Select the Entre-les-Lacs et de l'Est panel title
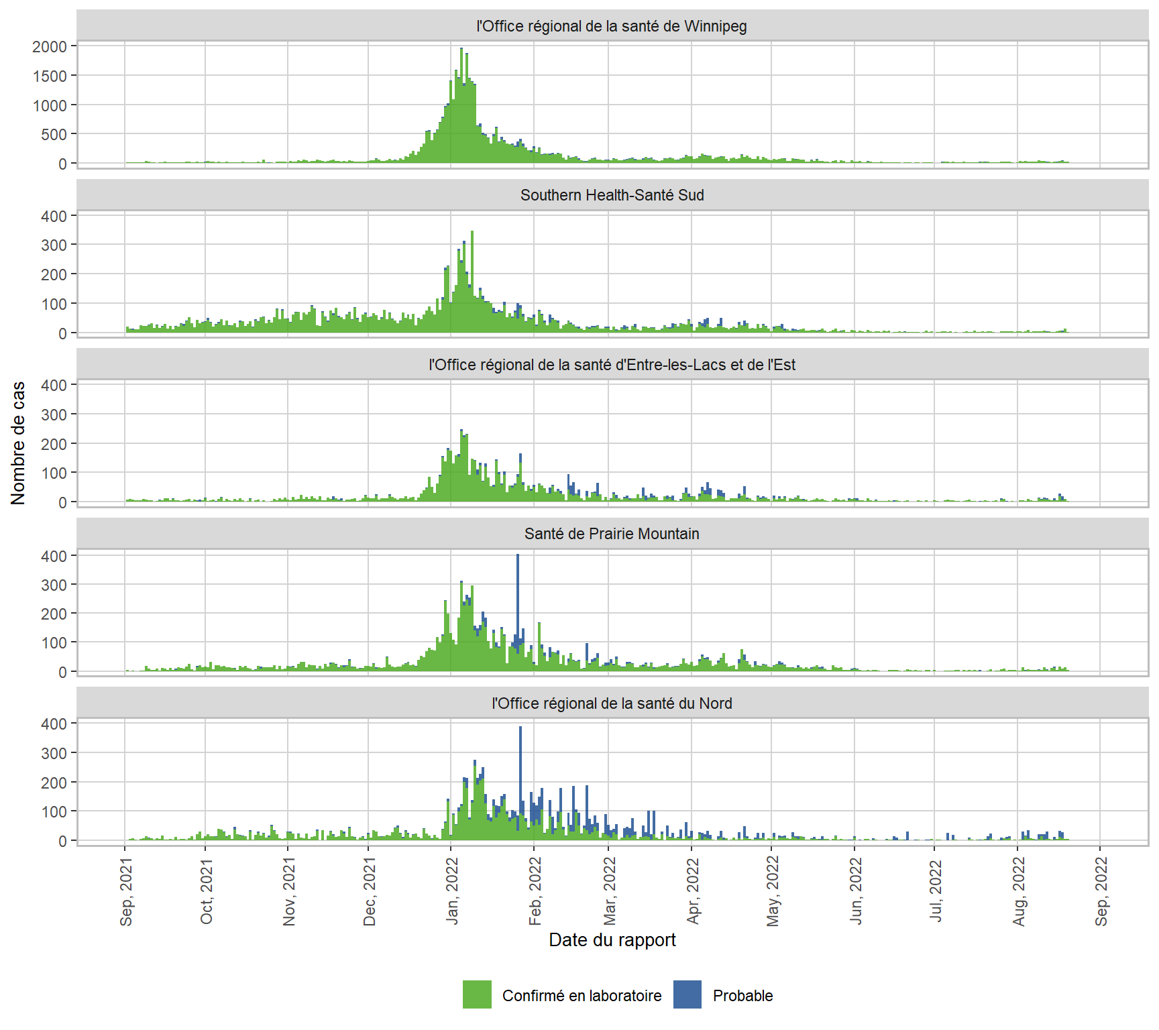Image resolution: width=1159 pixels, height=1030 pixels. tap(612, 365)
